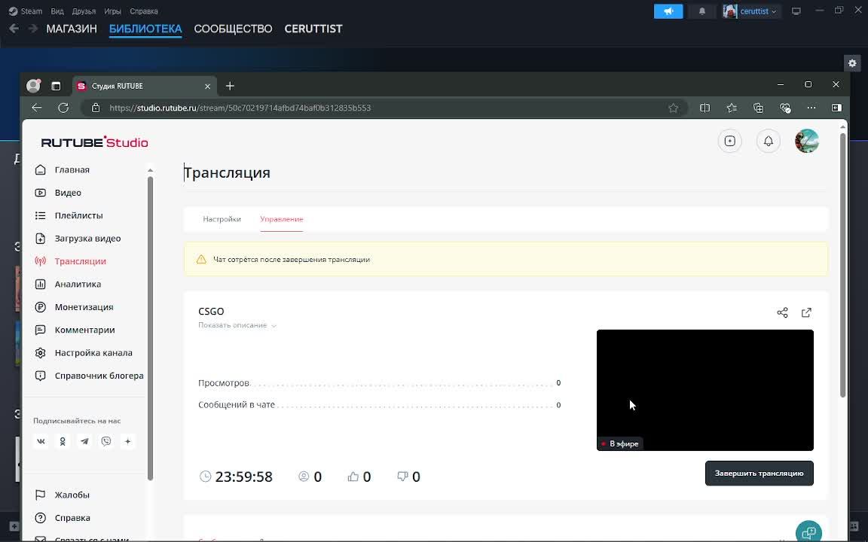Open the RUTUBE profile avatar menu

click(x=806, y=141)
